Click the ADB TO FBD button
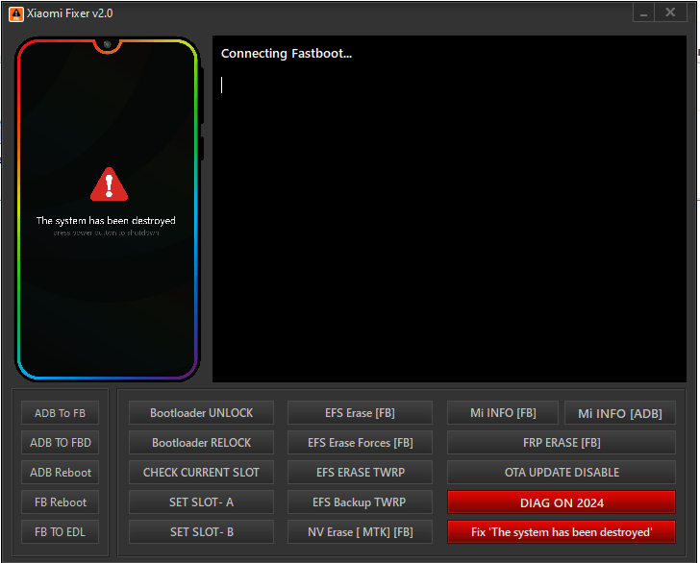 pos(60,443)
